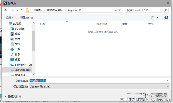Create a new folder with 新建文件夹
Viewport: 173px width, 103px height.
coord(27,17)
